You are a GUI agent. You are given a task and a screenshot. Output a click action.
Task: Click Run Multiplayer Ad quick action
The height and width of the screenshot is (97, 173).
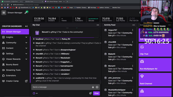coord(155,65)
